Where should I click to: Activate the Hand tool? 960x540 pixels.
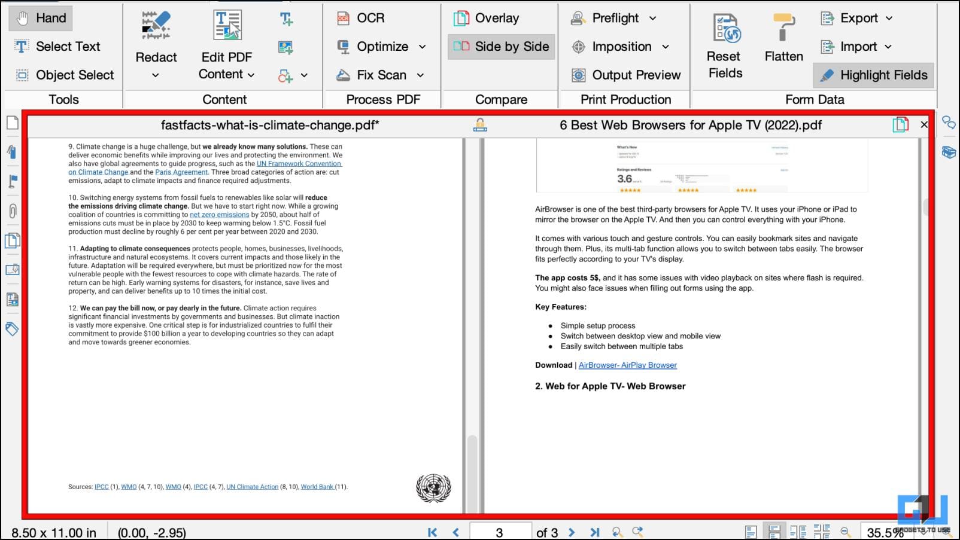point(41,18)
